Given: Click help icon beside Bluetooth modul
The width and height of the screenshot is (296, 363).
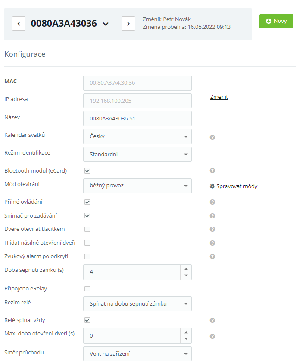Looking at the screenshot, I should coord(212,170).
